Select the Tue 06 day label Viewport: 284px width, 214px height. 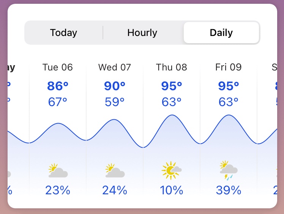[x=58, y=67]
